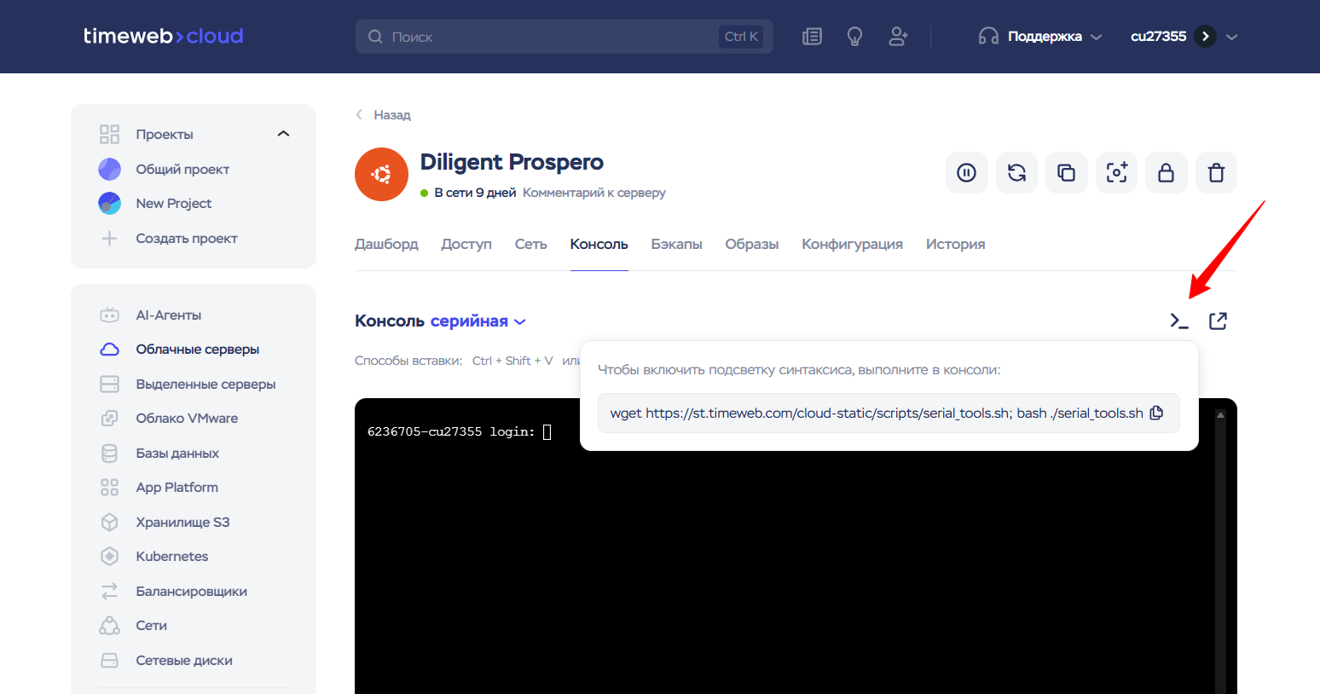Viewport: 1320px width, 694px height.
Task: Click the clone server icon
Action: pos(1066,173)
